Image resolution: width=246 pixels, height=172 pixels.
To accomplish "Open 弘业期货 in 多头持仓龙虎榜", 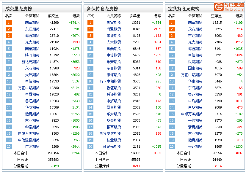I will pos(114,140).
